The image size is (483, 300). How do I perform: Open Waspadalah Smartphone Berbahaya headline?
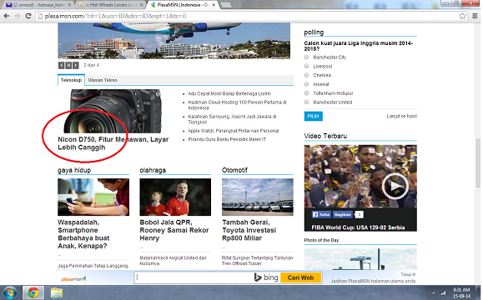pyautogui.click(x=83, y=234)
